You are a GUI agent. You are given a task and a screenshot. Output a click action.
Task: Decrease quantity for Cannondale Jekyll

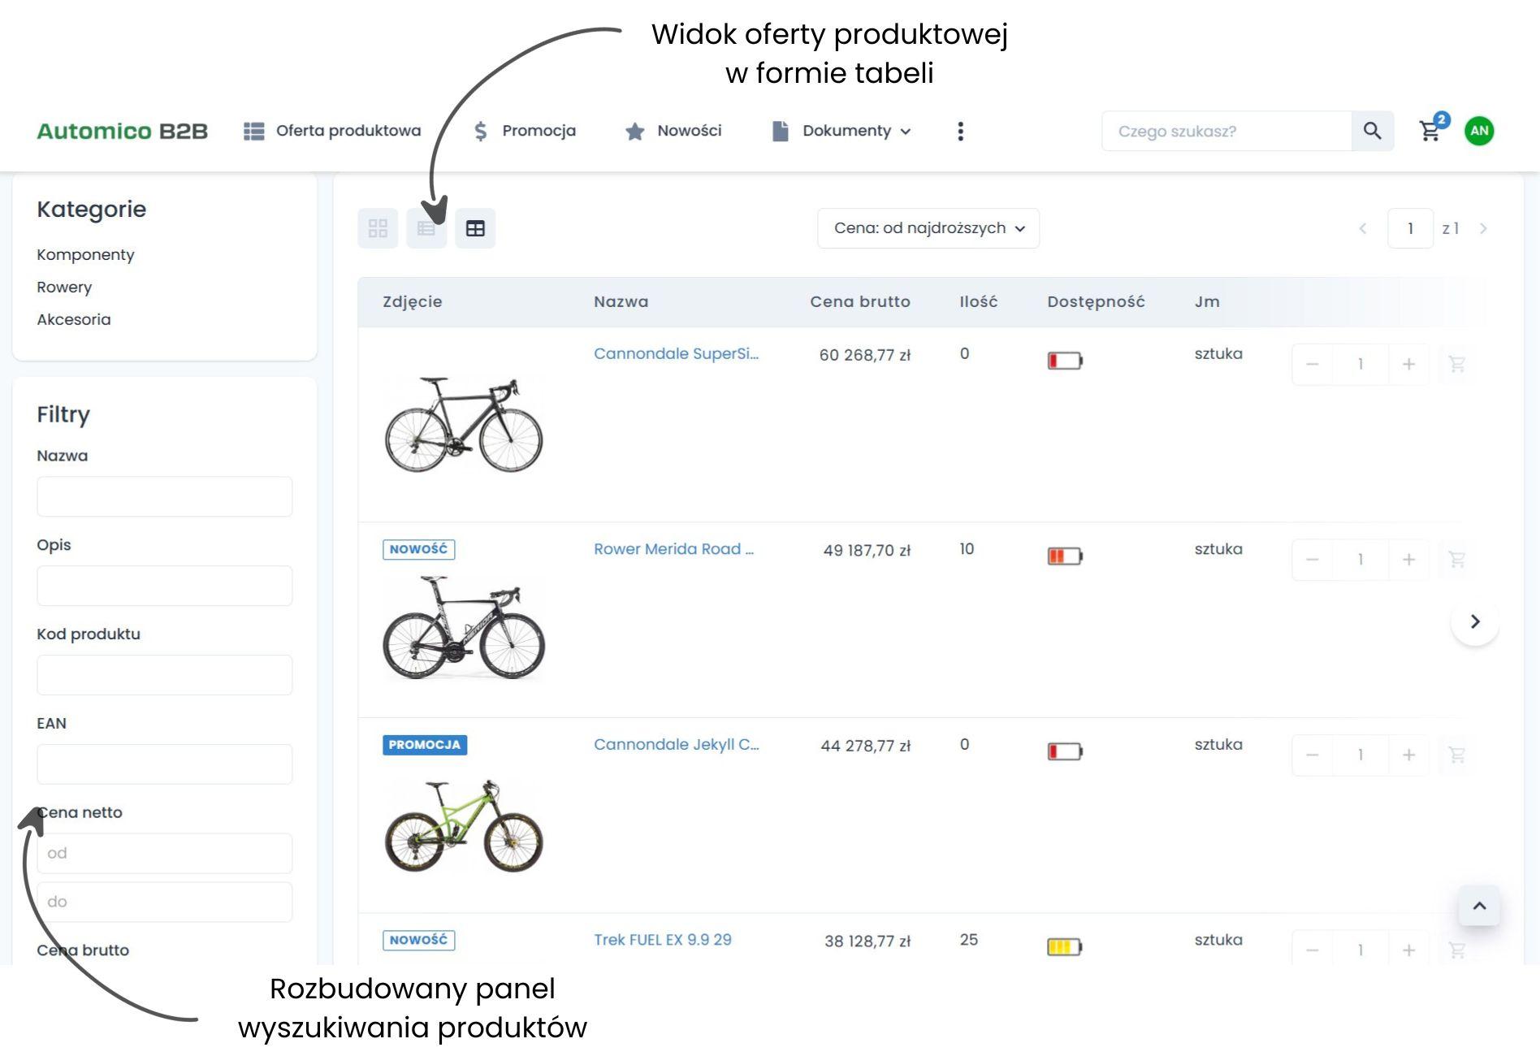click(x=1312, y=755)
